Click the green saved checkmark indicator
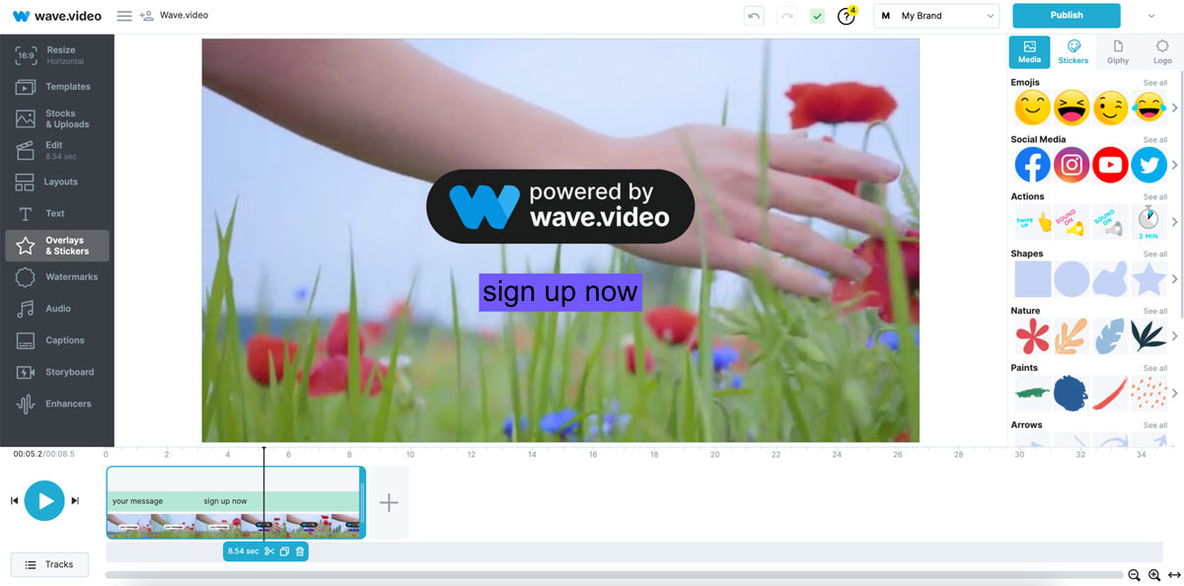1184x586 pixels. pyautogui.click(x=817, y=16)
